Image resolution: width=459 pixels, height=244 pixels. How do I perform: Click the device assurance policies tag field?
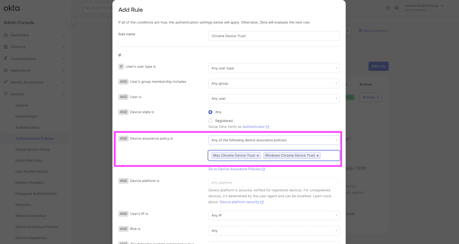coord(274,156)
